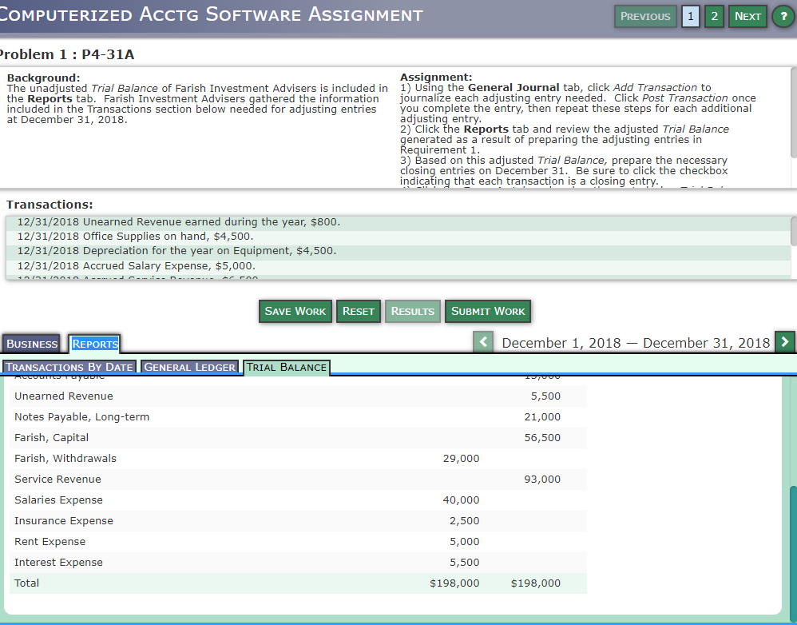Viewport: 797px width, 625px height.
Task: Click the Next navigation button
Action: (747, 16)
